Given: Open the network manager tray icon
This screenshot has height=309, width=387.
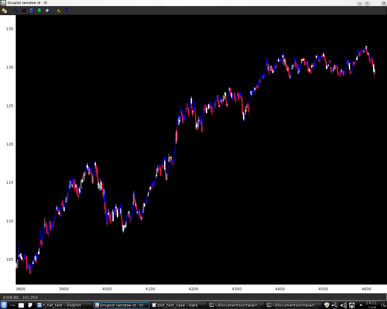Looking at the screenshot, I should coord(352,305).
